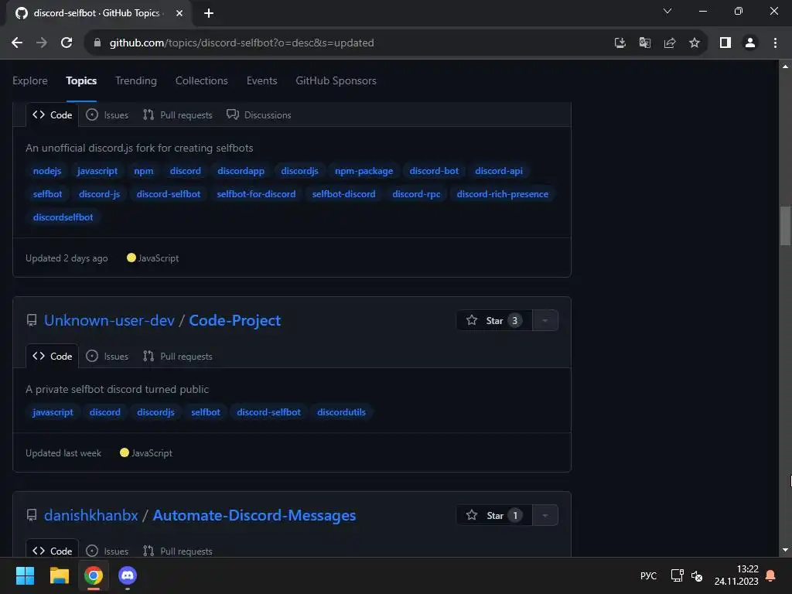The image size is (792, 594).
Task: Open the danishkhanbx profile link
Action: coord(91,516)
